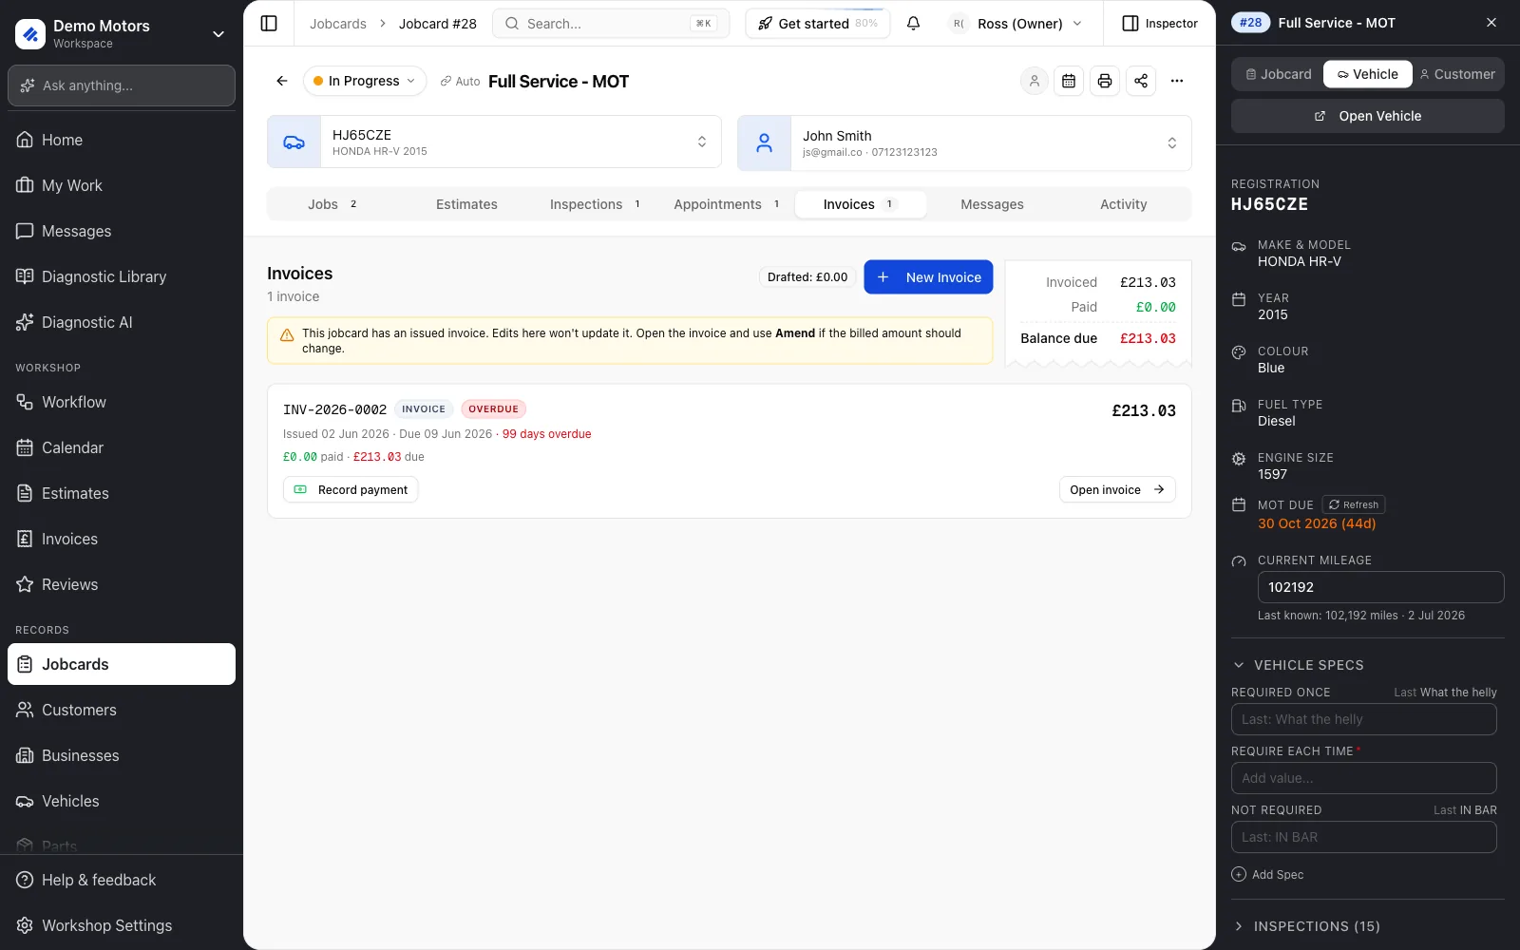Screen dimensions: 1520x950
Task: Go to Reviews in sidebar
Action: 122,584
